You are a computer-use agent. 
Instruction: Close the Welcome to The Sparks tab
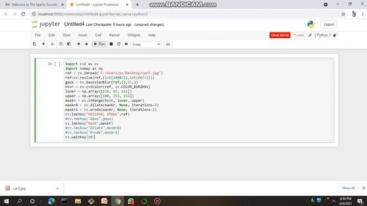(63, 5)
